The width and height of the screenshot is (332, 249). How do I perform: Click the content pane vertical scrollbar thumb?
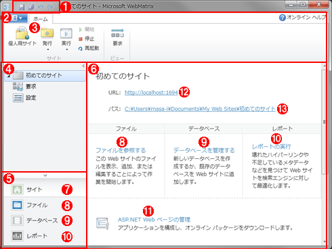click(324, 122)
